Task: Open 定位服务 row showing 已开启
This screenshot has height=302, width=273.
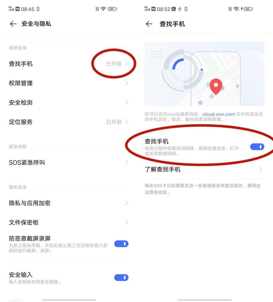Action: (69, 122)
